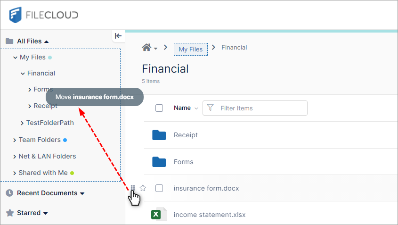The width and height of the screenshot is (398, 225).
Task: Open the Forms folder icon in list
Action: click(x=159, y=162)
